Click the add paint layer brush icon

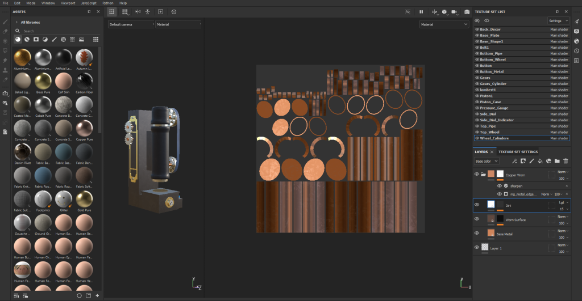pos(531,161)
